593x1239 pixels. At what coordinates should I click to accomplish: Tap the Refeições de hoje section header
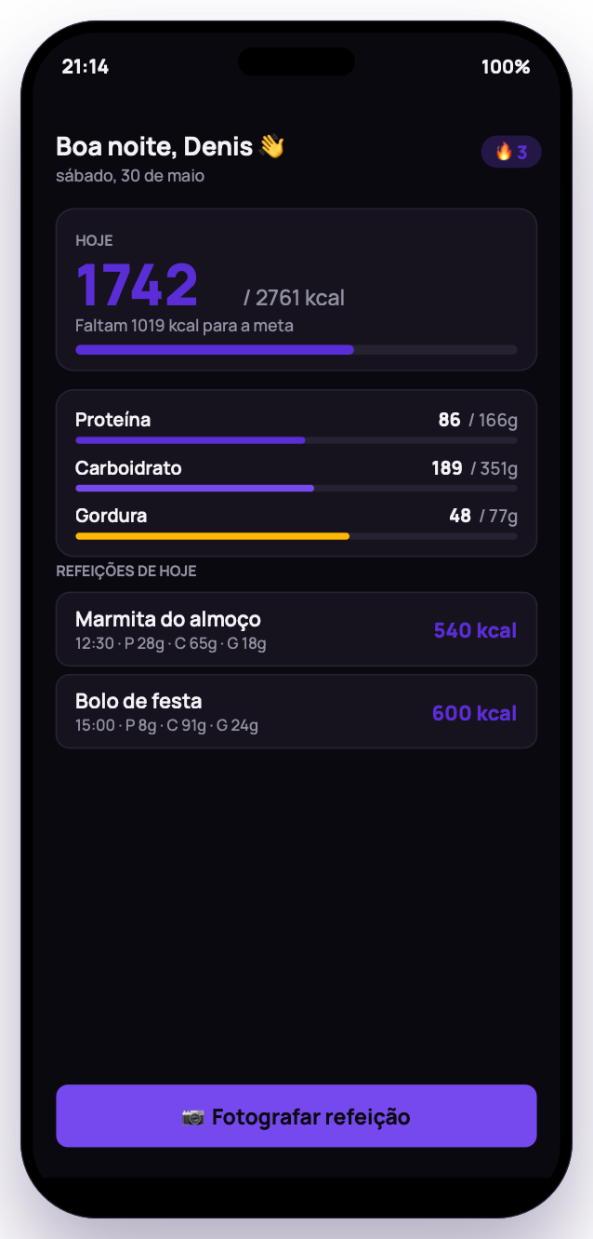pyautogui.click(x=126, y=571)
